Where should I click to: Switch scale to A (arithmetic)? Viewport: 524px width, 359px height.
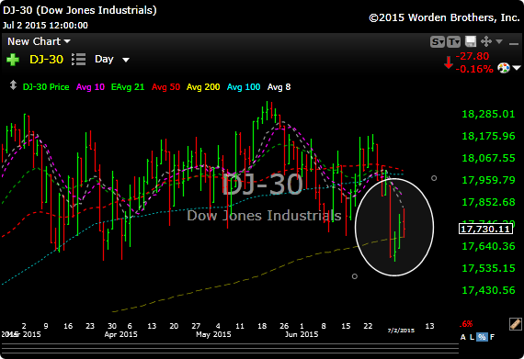click(462, 337)
